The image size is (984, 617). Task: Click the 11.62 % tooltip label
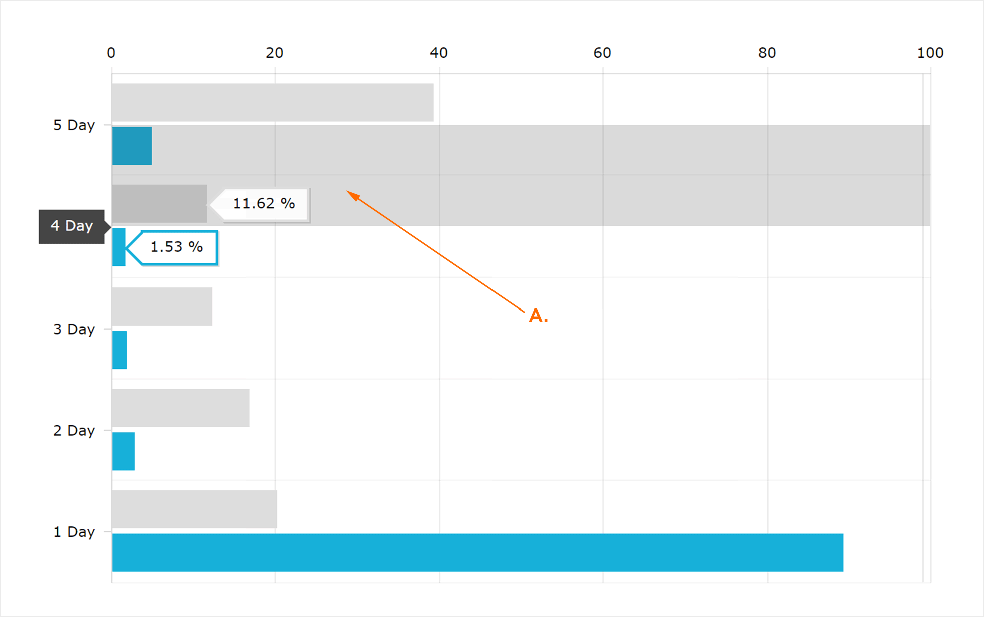pos(264,203)
